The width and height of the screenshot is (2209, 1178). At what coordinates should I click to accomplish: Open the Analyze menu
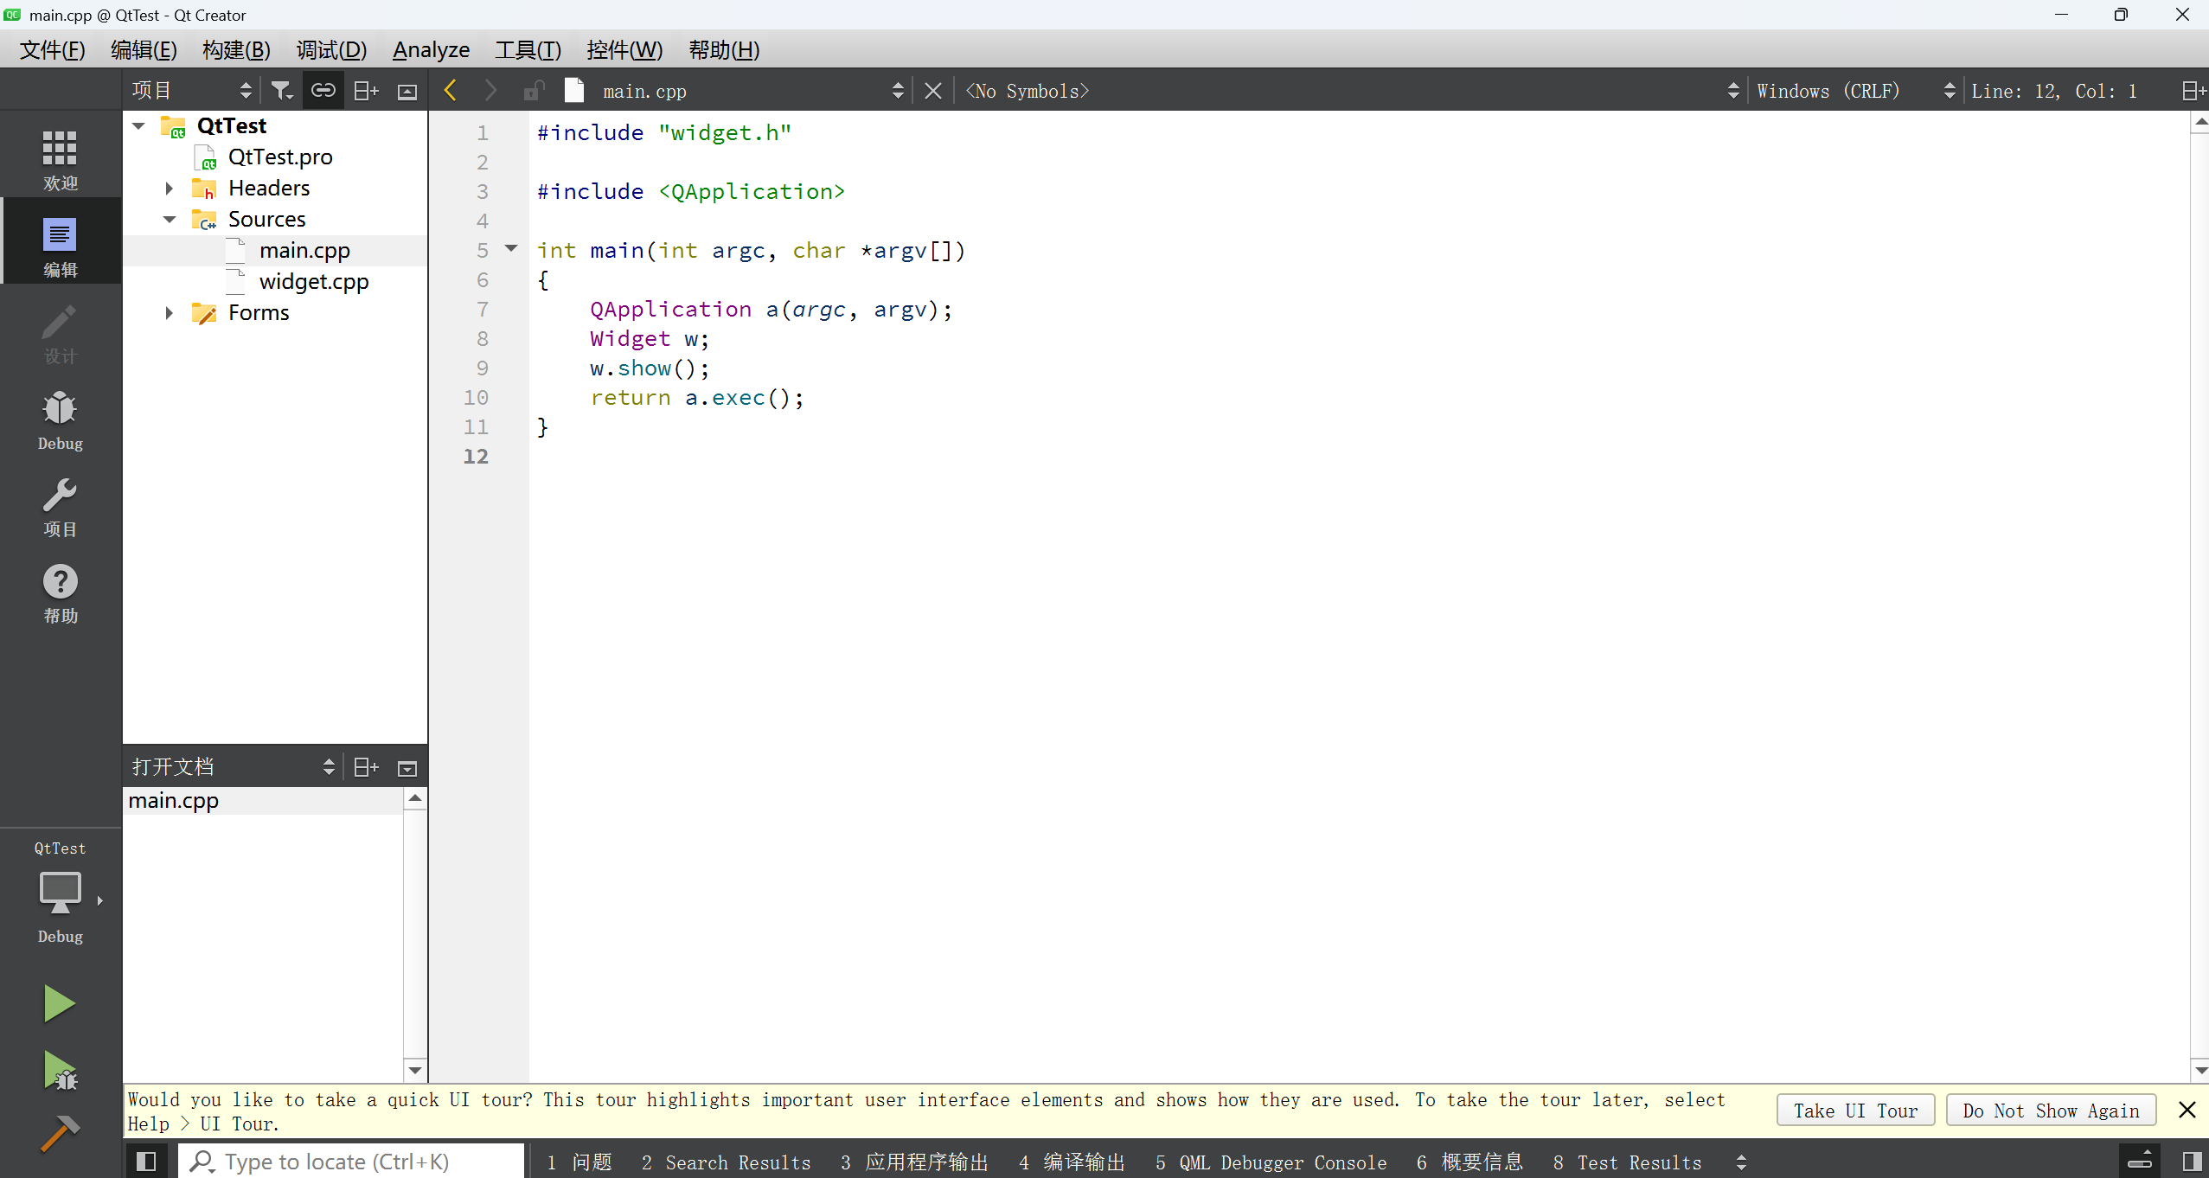tap(431, 50)
